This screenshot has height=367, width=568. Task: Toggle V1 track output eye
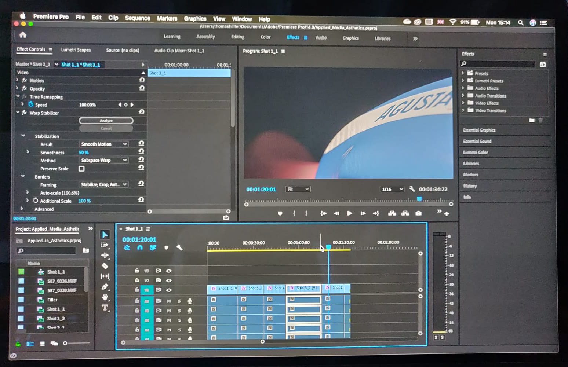(169, 290)
